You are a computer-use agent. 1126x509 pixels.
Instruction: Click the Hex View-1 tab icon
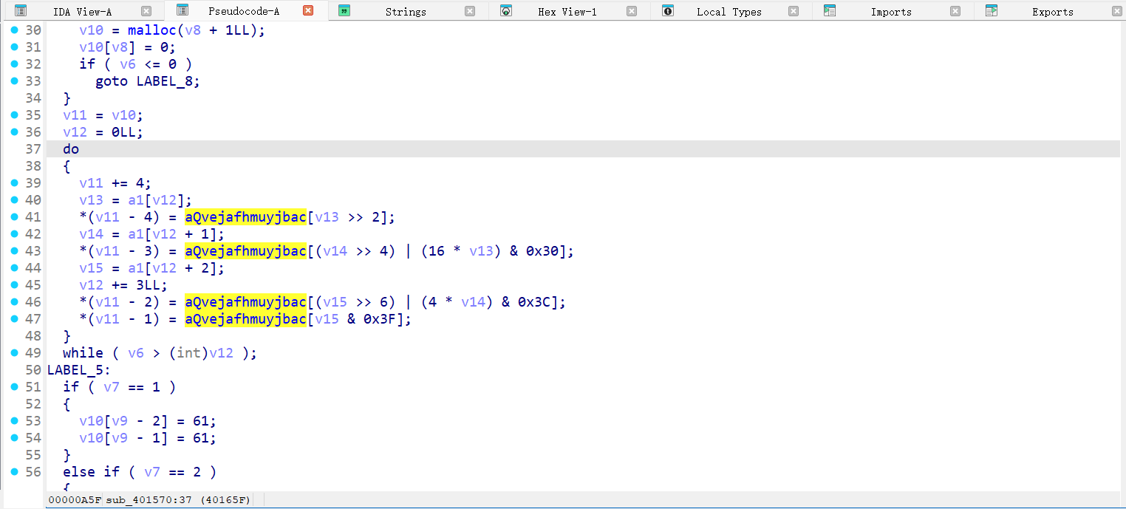pyautogui.click(x=506, y=11)
